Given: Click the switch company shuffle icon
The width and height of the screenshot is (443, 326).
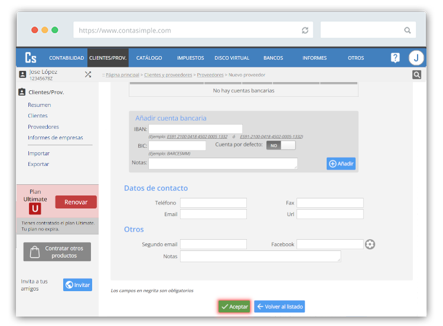Looking at the screenshot, I should (88, 74).
